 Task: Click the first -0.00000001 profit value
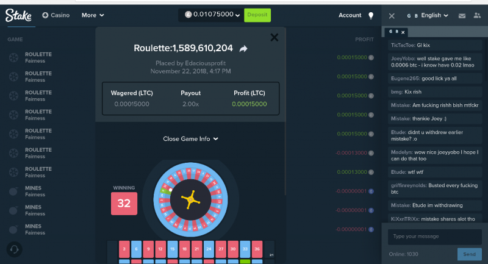pos(351,191)
